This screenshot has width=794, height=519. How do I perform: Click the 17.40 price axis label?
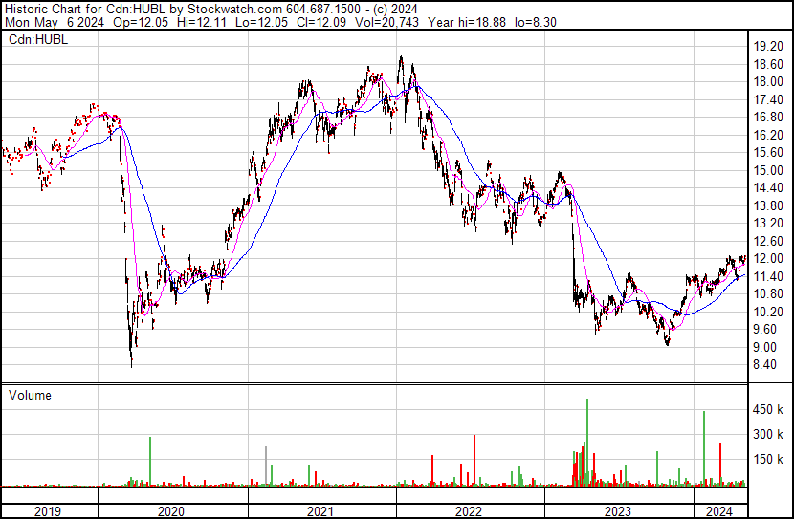click(x=768, y=99)
